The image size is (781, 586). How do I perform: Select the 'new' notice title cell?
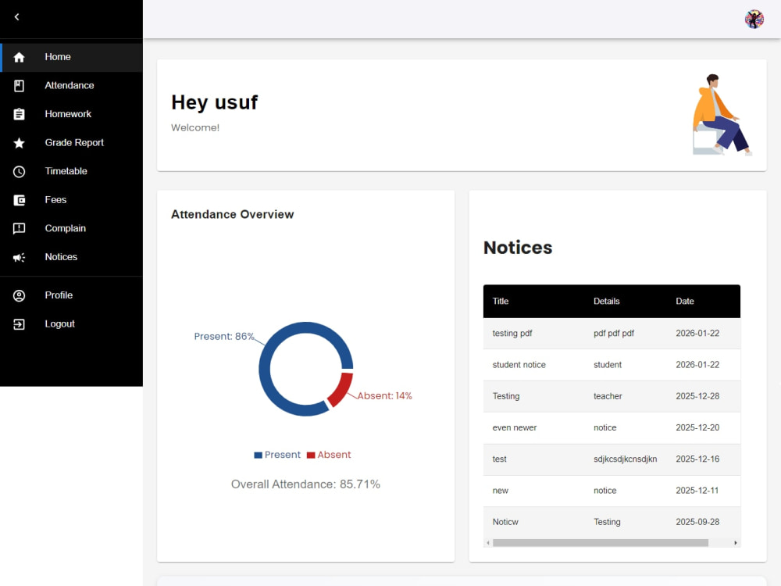coord(500,491)
